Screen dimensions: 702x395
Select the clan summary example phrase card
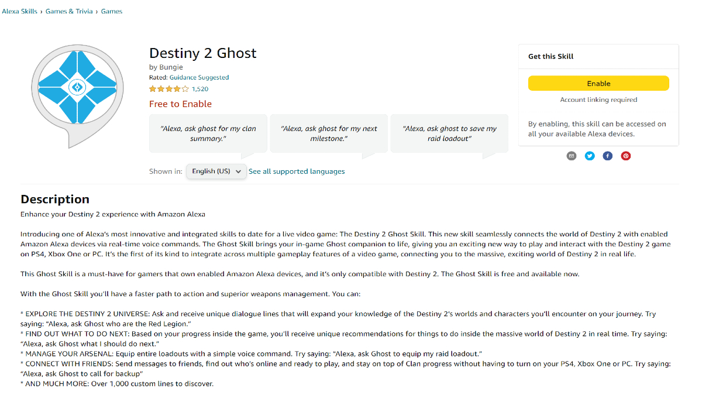coord(208,133)
